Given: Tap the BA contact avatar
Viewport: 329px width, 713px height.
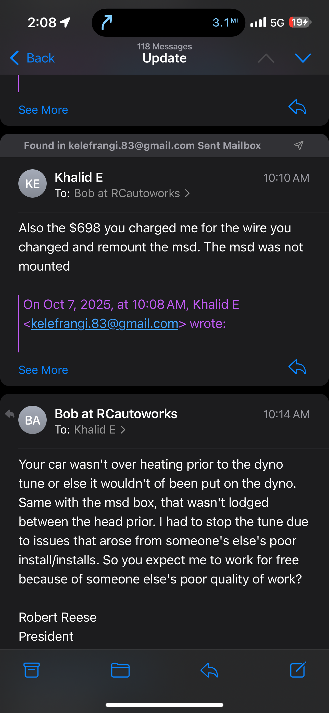Looking at the screenshot, I should (32, 420).
